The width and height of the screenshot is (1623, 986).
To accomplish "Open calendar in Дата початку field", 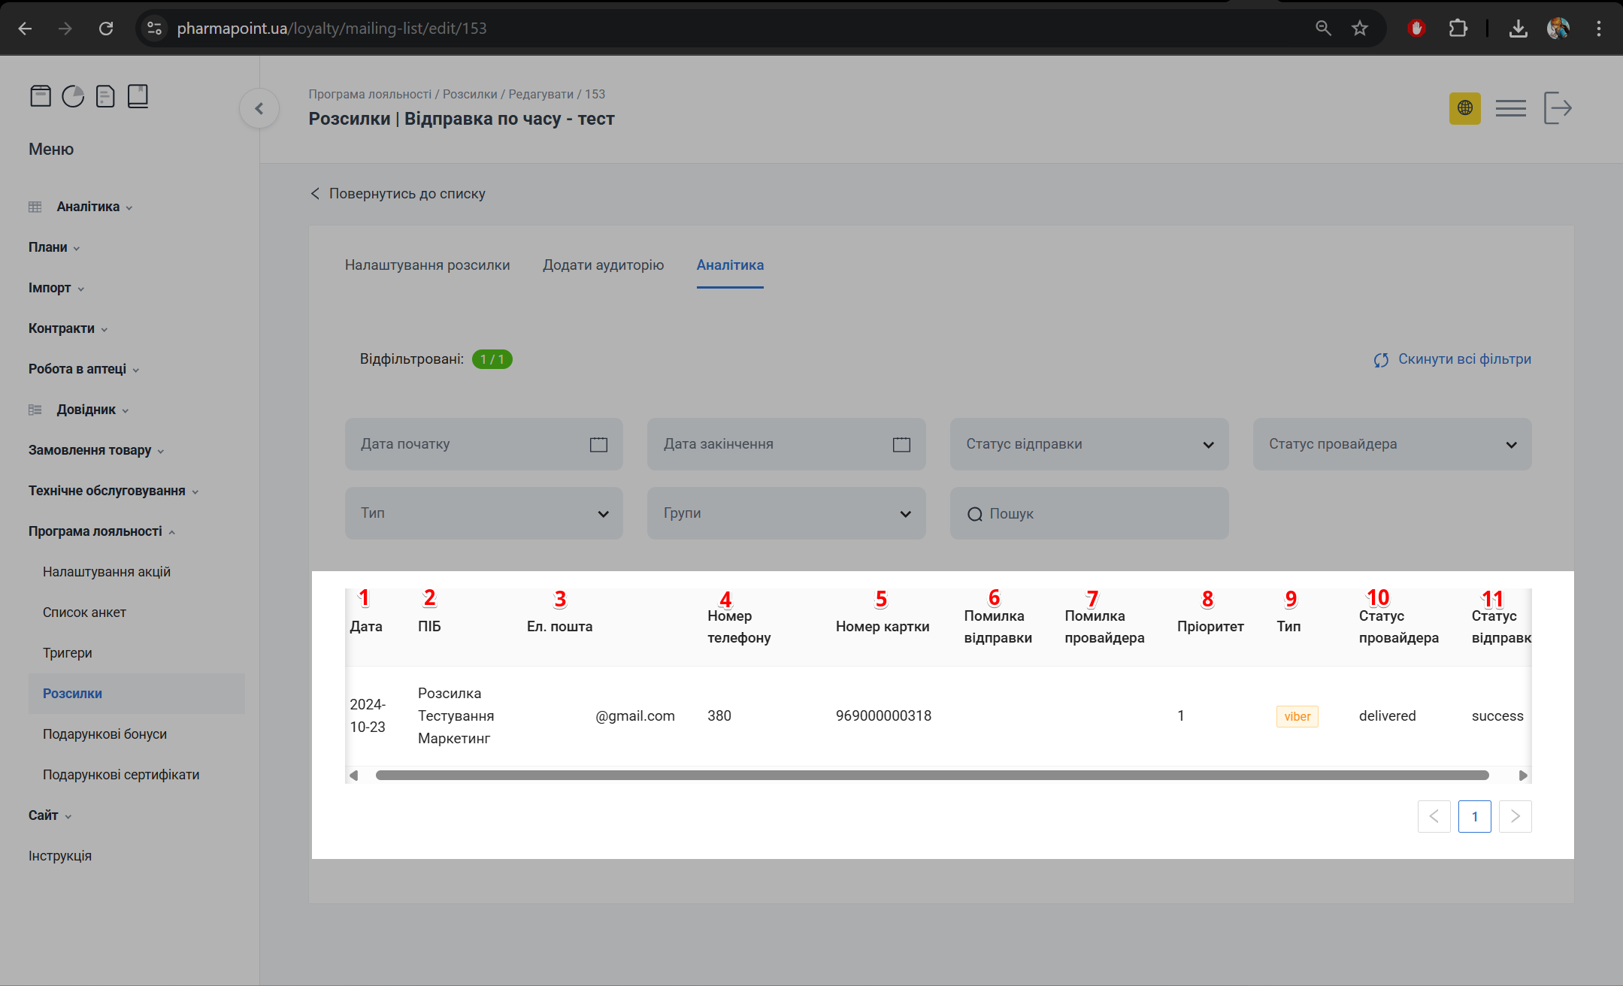I will (x=598, y=444).
